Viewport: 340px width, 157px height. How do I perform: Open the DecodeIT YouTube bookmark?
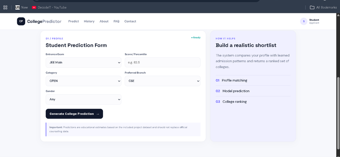click(x=49, y=7)
